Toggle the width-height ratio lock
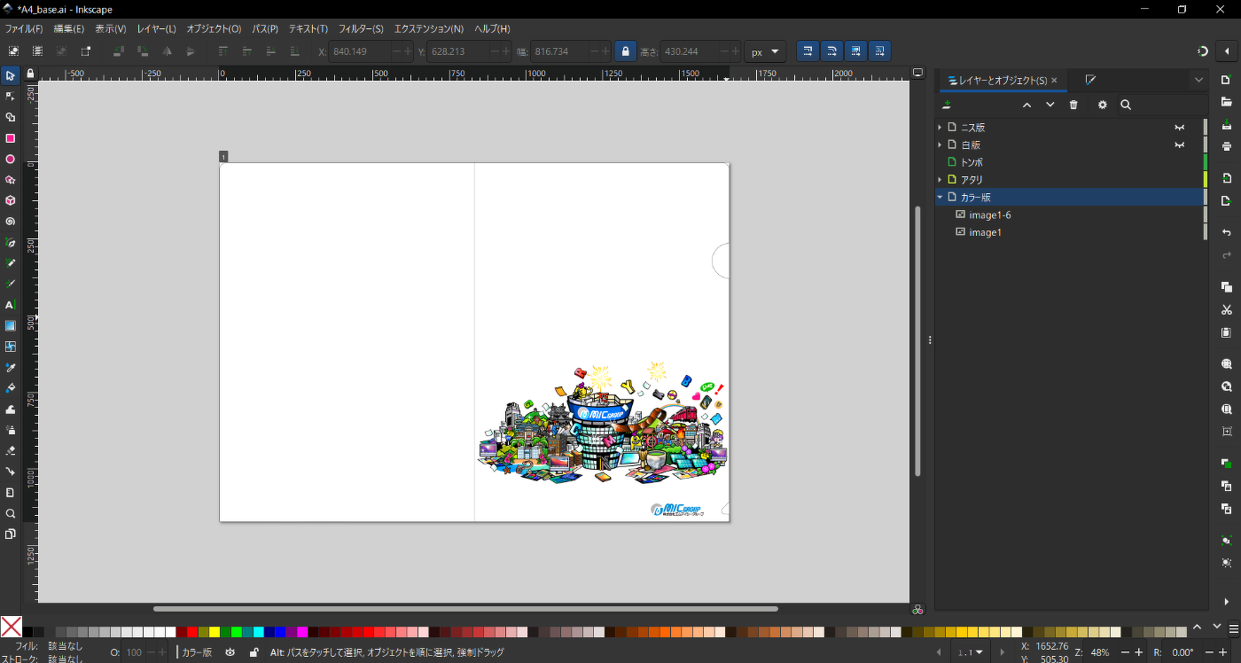Viewport: 1241px width, 663px height. coord(626,51)
